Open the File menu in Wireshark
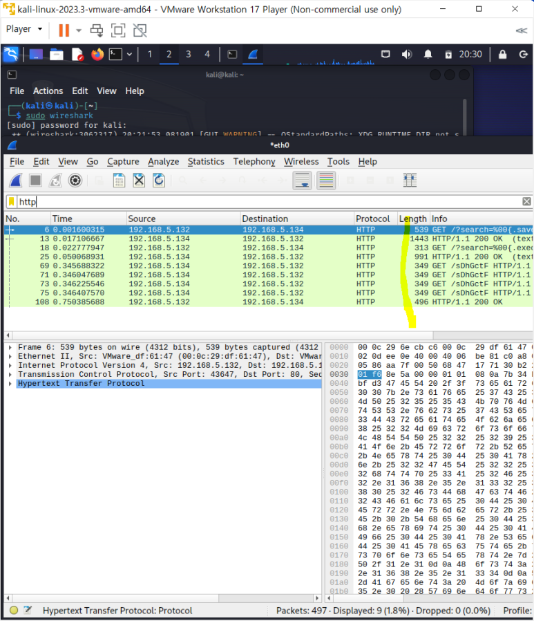The height and width of the screenshot is (621, 534). (17, 162)
